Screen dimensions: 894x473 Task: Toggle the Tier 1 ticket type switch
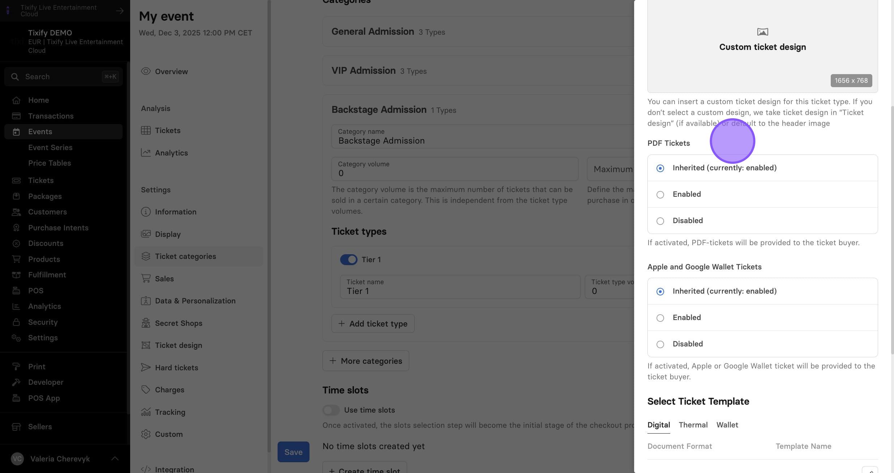pos(348,260)
